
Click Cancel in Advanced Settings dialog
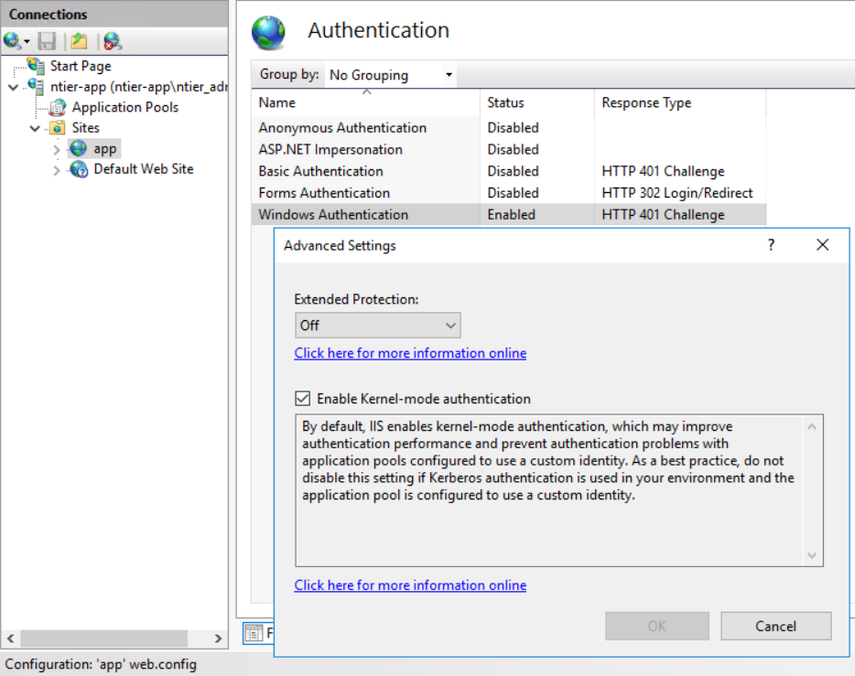pos(775,627)
